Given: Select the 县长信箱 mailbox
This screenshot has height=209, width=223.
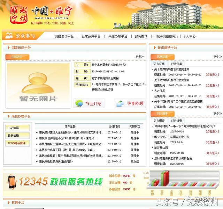Looking at the screenshot, I should tap(17, 136).
